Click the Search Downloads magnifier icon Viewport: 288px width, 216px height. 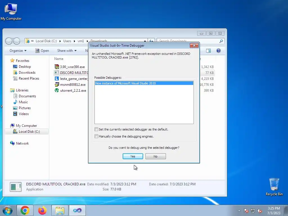221,41
